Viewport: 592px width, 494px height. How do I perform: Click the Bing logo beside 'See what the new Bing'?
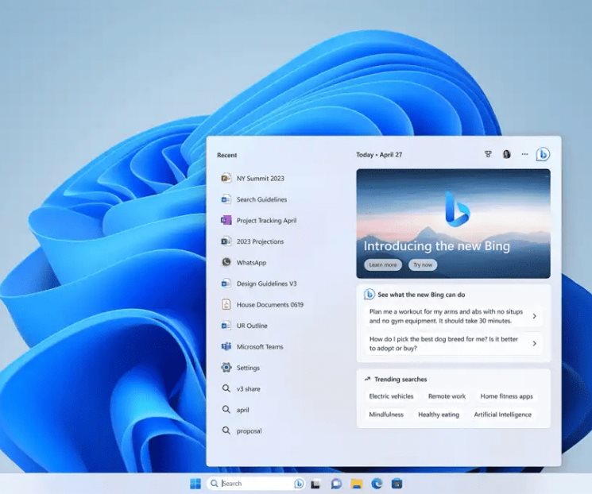click(369, 295)
